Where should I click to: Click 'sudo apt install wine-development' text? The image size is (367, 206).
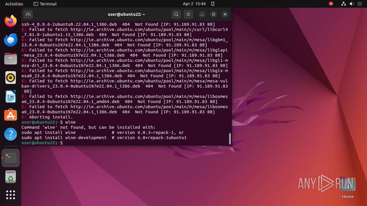click(x=64, y=138)
